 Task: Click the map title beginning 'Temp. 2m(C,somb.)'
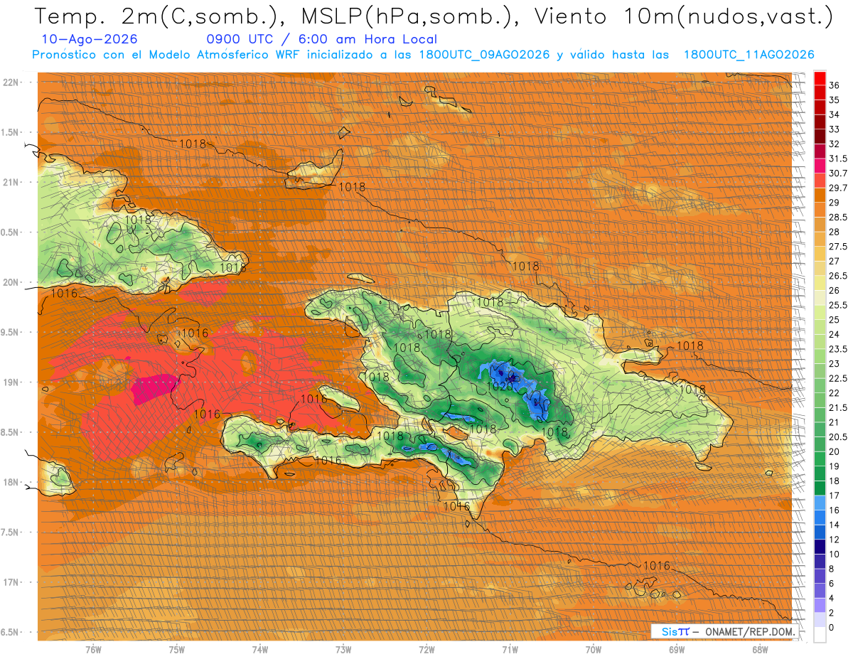pyautogui.click(x=434, y=17)
